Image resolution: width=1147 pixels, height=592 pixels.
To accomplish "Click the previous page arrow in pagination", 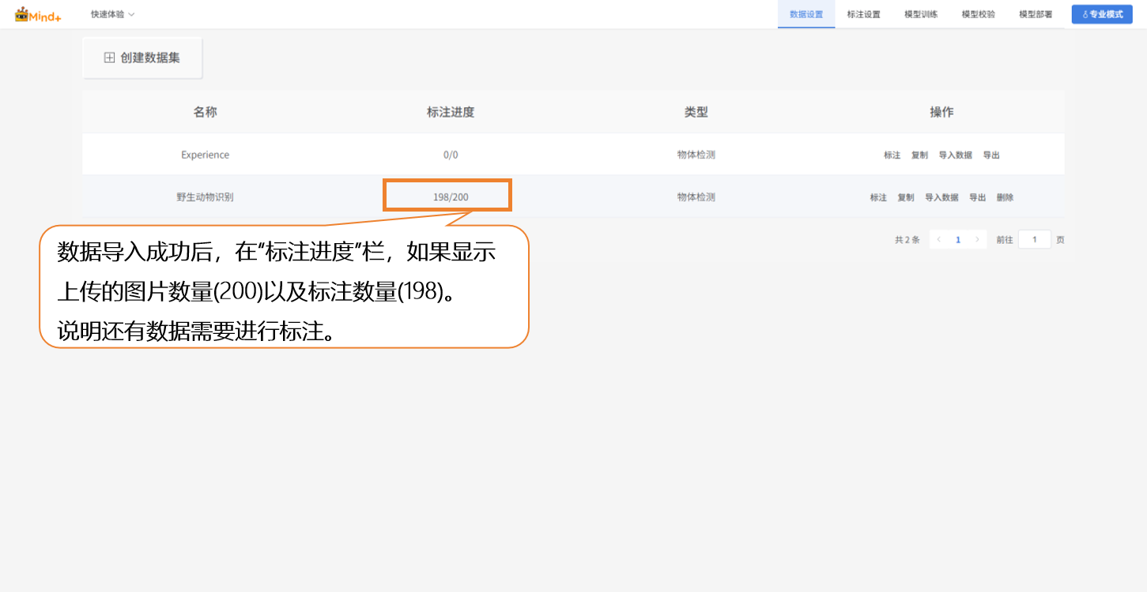I will (x=938, y=240).
